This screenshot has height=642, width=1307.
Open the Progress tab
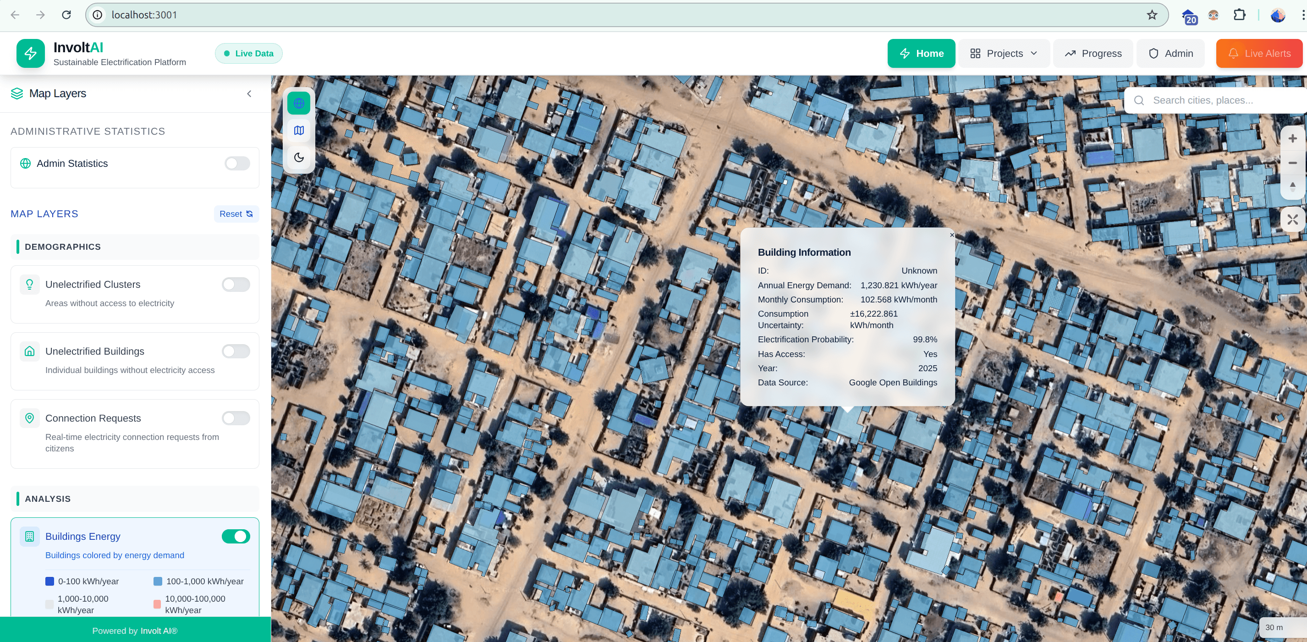(1093, 53)
